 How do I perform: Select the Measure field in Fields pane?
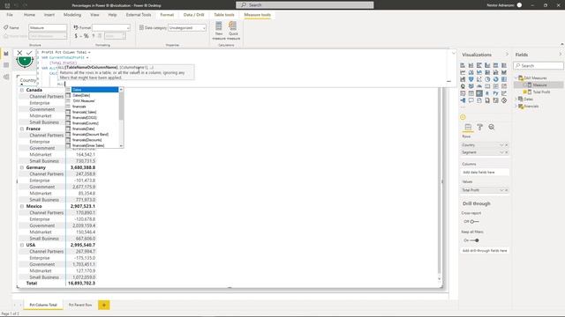coord(539,85)
